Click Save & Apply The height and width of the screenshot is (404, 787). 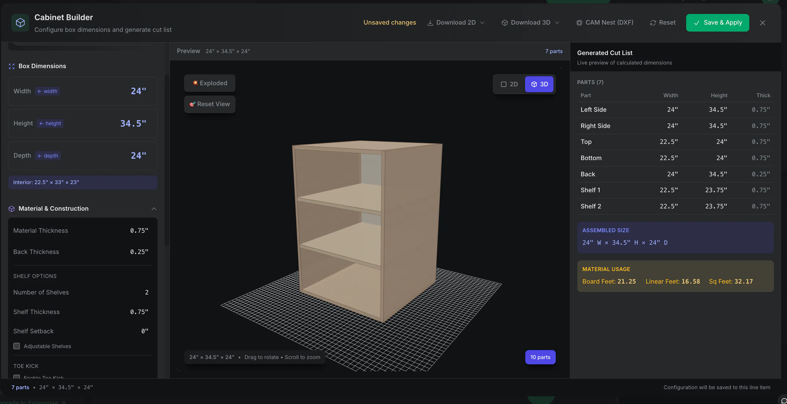718,23
